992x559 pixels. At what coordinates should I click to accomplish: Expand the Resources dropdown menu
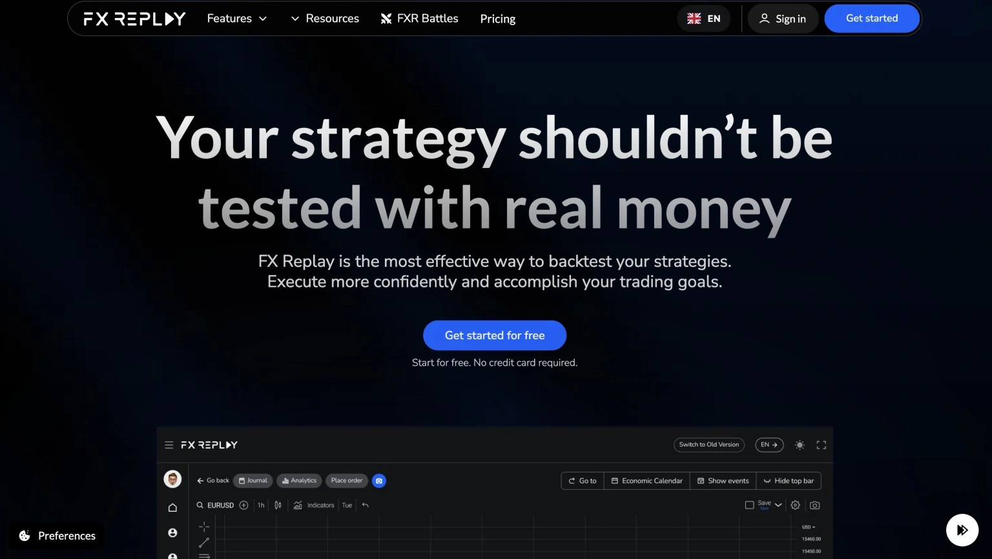pyautogui.click(x=325, y=19)
